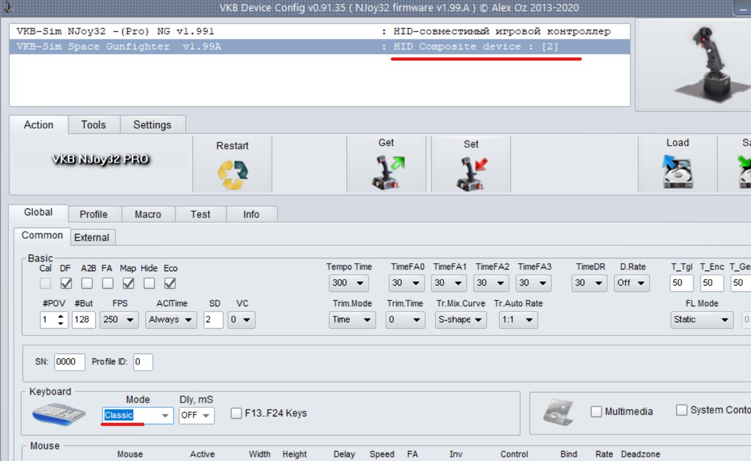Toggle the DF checkbox
The image size is (751, 461).
tap(66, 283)
